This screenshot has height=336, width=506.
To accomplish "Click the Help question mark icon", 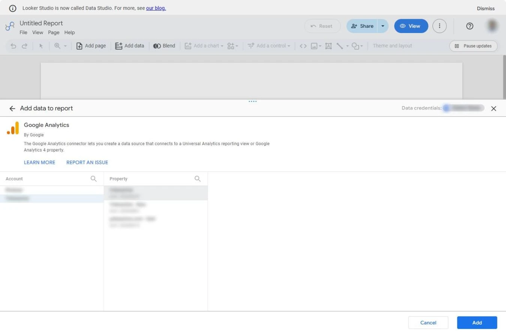I will coord(470,26).
